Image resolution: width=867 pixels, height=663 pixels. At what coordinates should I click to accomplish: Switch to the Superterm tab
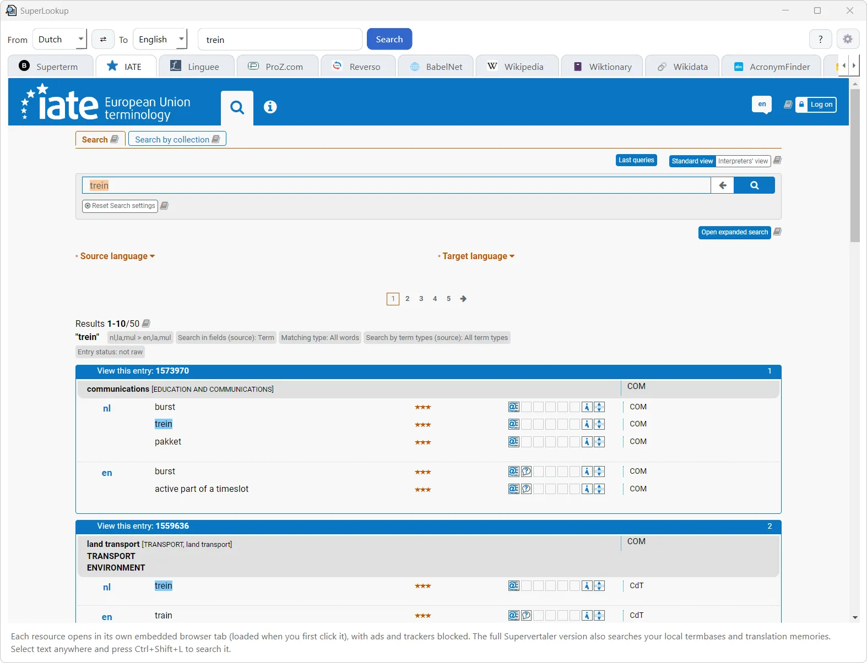click(x=50, y=67)
